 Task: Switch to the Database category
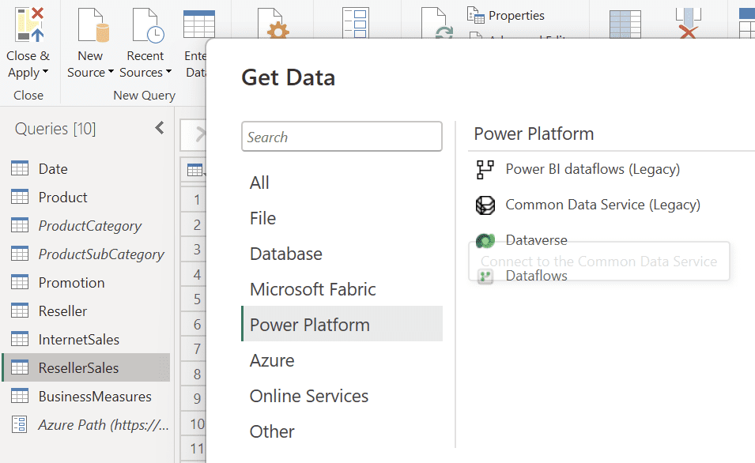286,254
